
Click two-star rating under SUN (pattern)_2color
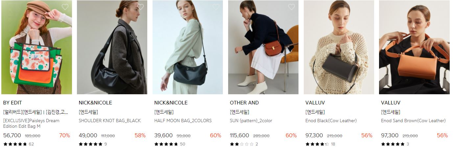point(242,144)
